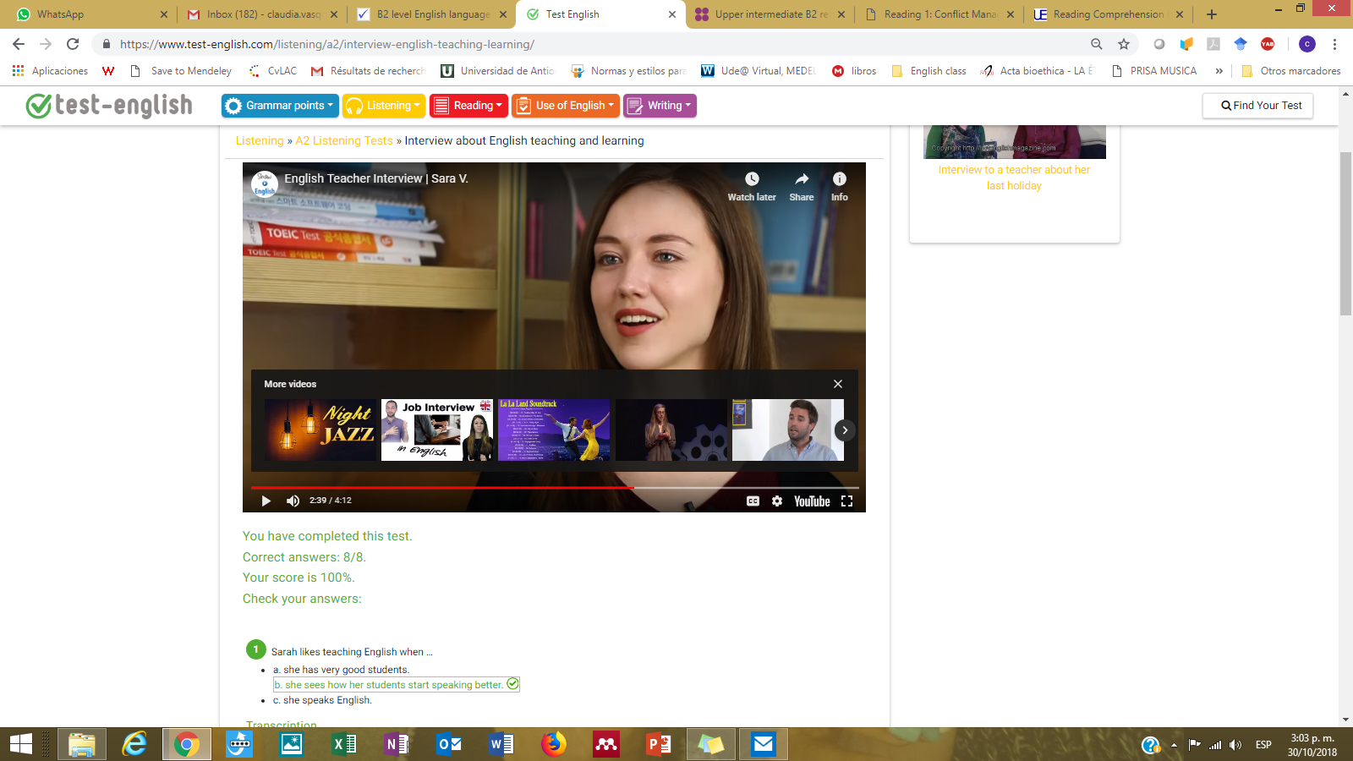The image size is (1353, 761).
Task: Mute the video with the speaker icon
Action: pos(293,501)
